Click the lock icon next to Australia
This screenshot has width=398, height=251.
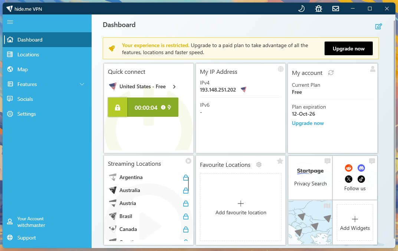(x=186, y=191)
